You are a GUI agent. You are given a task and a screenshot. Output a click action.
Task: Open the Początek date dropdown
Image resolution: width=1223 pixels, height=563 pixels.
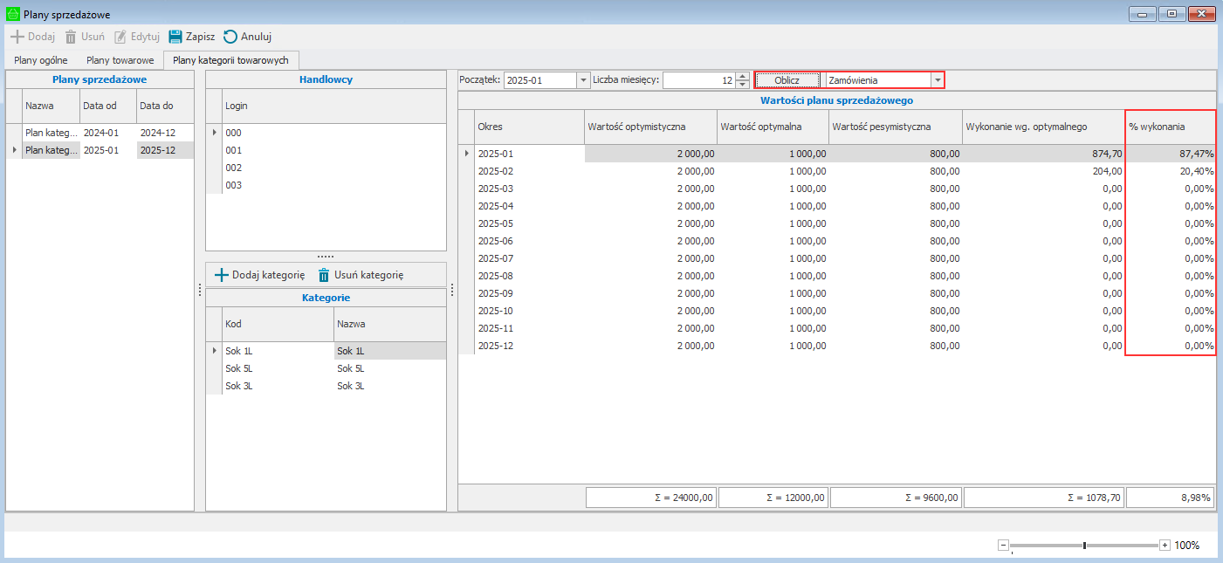[583, 80]
